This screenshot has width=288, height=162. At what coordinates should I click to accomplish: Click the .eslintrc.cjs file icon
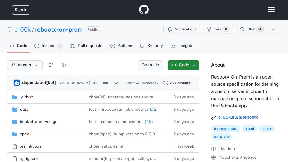[x=15, y=146]
